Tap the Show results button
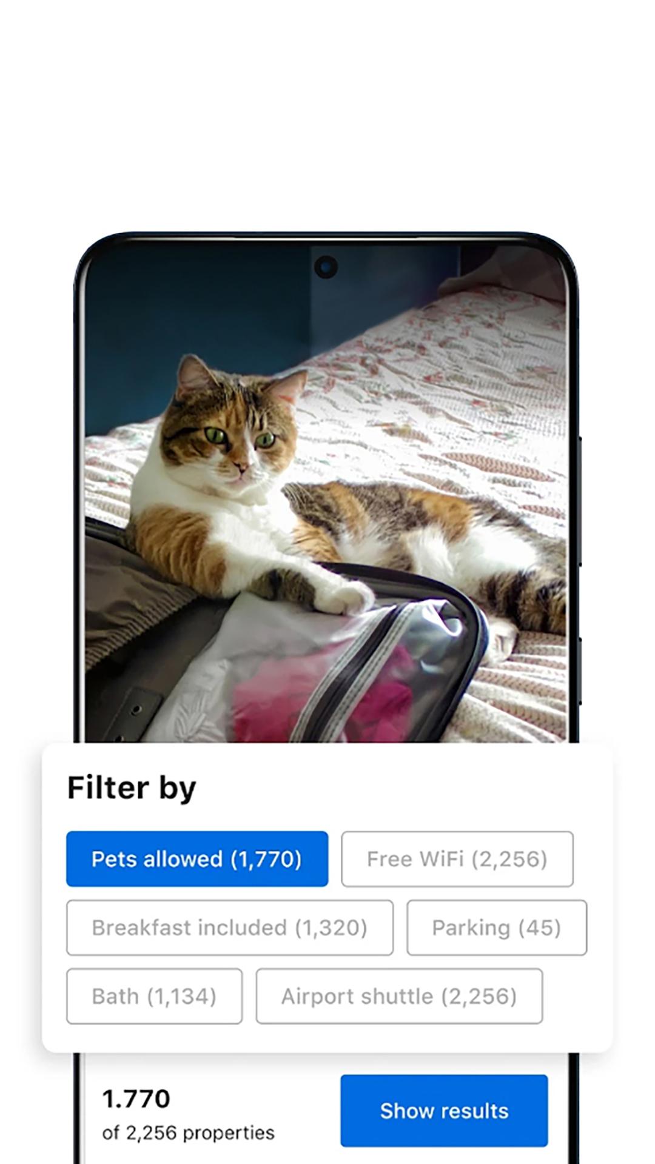 [x=444, y=1110]
